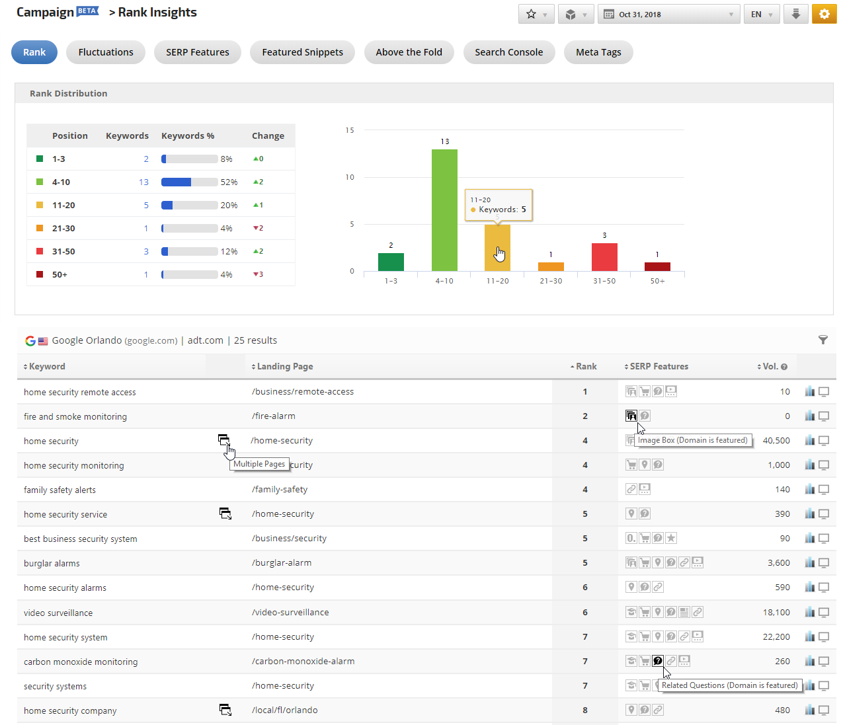Click Multiple Pages icon for home security company
841x725 pixels.
coord(225,710)
